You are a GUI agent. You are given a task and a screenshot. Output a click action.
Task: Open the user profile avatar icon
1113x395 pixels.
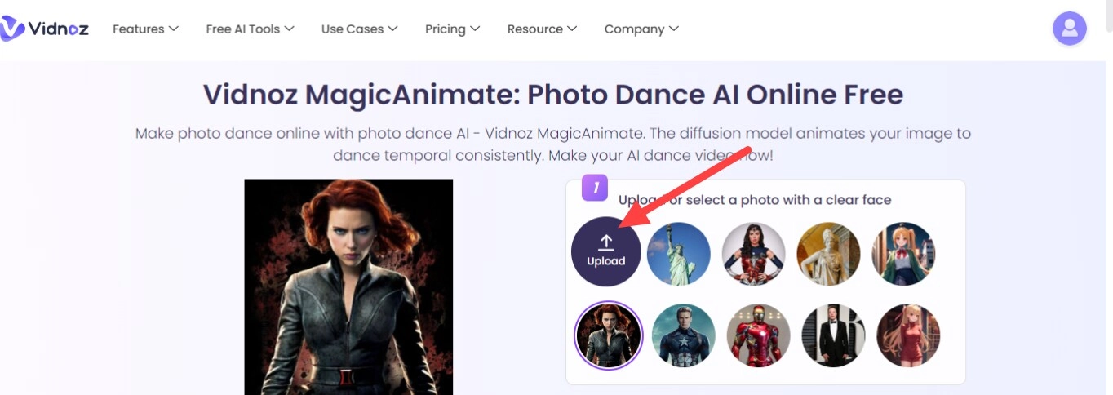click(1069, 29)
